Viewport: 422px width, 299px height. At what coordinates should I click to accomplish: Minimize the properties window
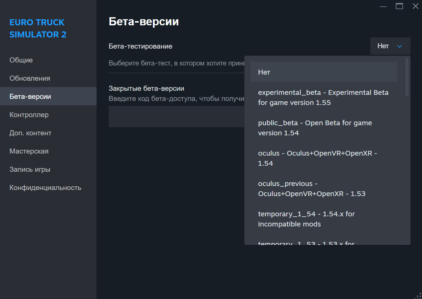point(383,6)
